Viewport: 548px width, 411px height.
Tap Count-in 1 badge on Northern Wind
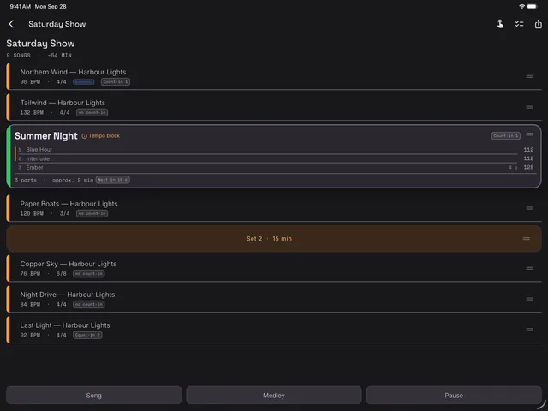[116, 82]
